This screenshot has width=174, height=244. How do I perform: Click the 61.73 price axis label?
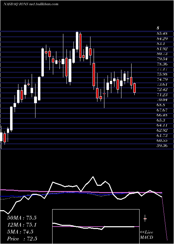coord(162,136)
